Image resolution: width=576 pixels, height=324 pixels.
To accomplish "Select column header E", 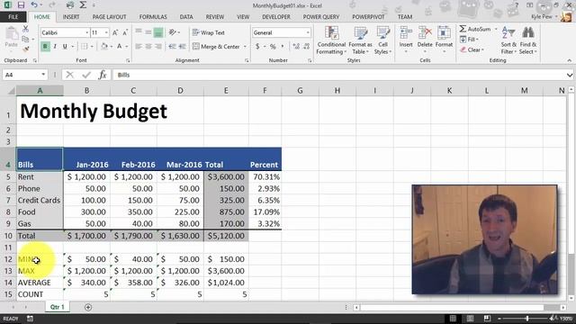I will [226, 90].
